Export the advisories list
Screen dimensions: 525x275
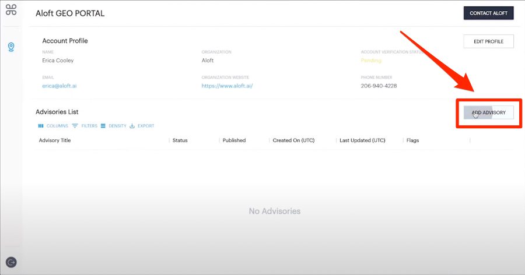(x=142, y=126)
